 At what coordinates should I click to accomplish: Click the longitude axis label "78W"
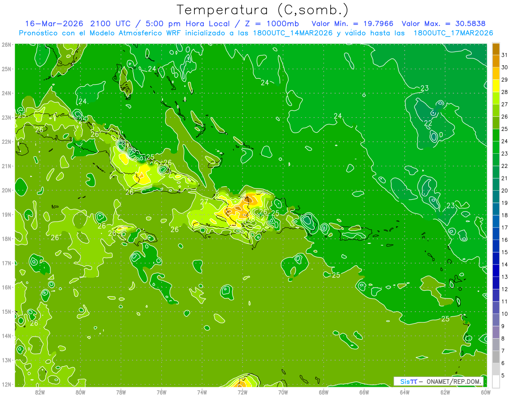click(121, 392)
